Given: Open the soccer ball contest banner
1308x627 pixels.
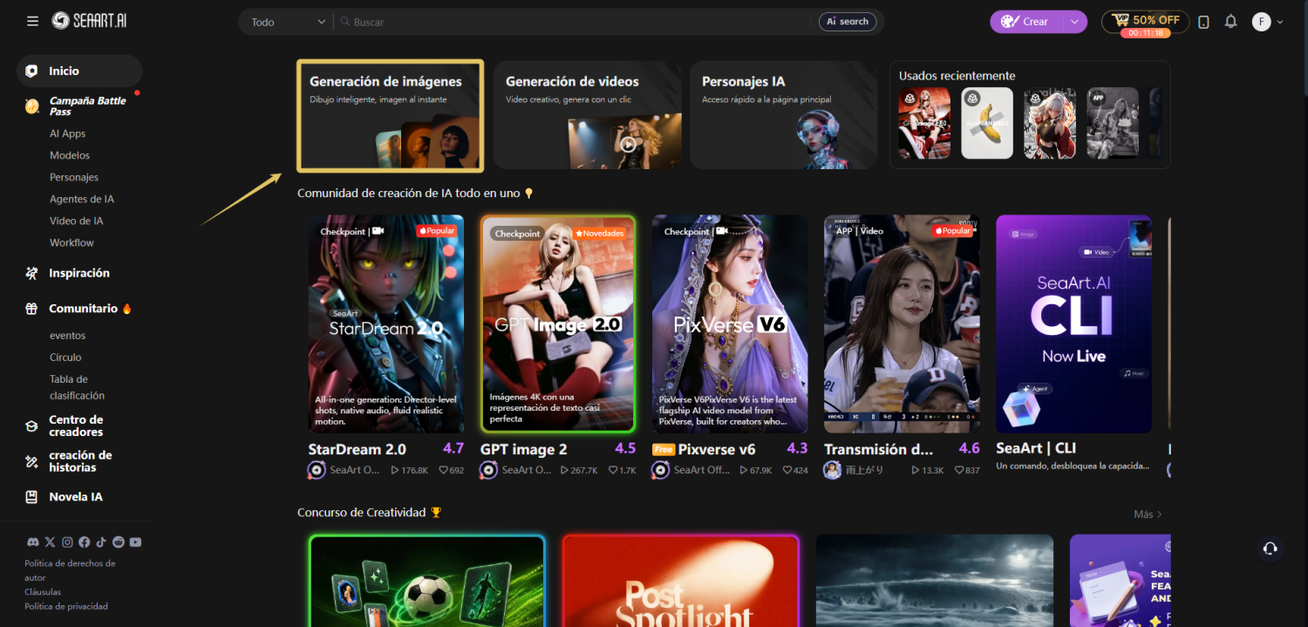Looking at the screenshot, I should click(x=427, y=582).
